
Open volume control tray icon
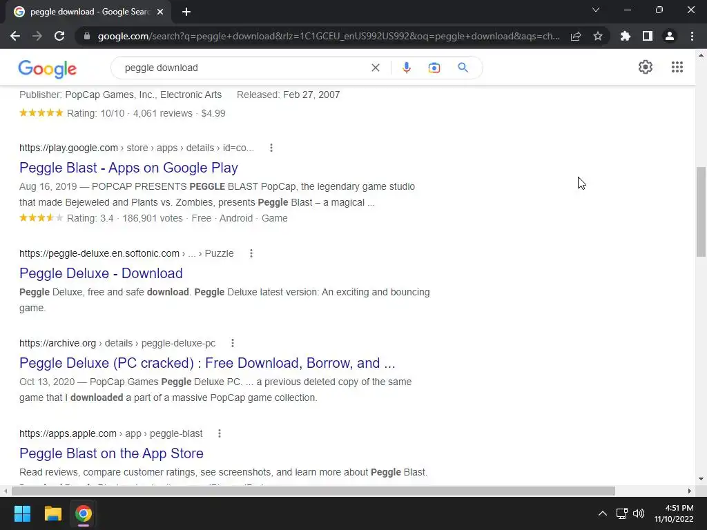(x=639, y=513)
